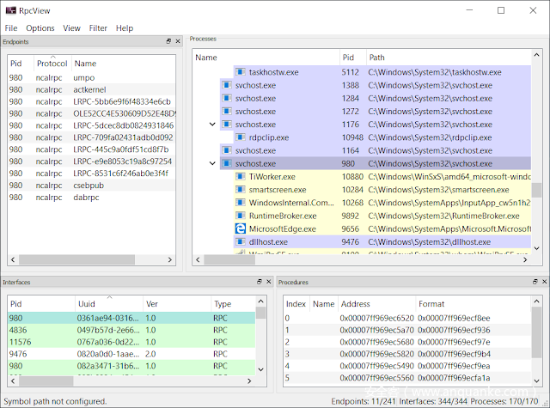Click the MicrosoftEdge.exe process icon
The width and height of the screenshot is (550, 408).
click(241, 228)
